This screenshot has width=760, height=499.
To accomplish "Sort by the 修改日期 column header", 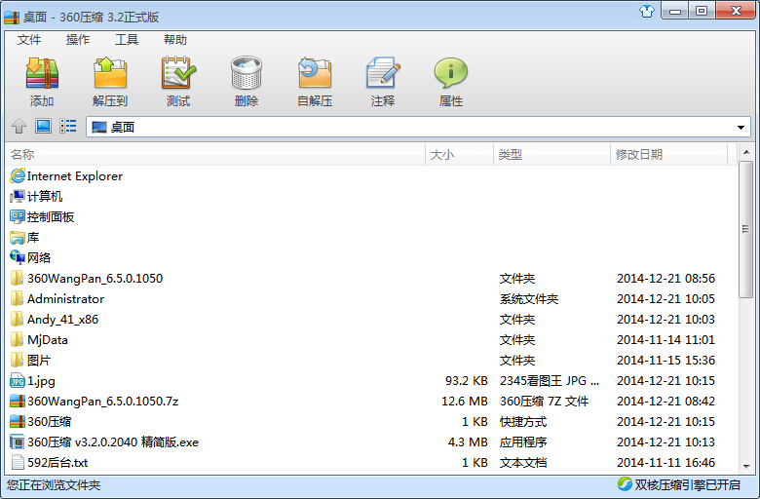I will pyautogui.click(x=668, y=154).
